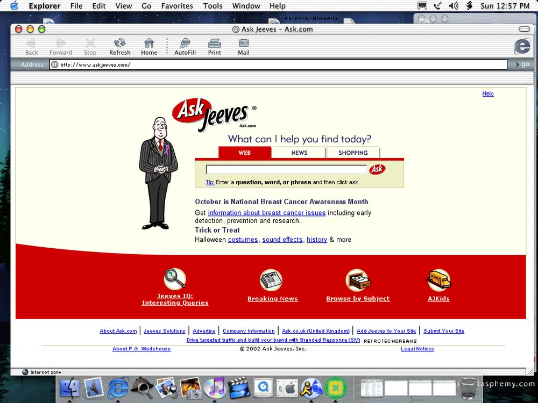Viewport: 538px width, 403px height.
Task: Click the Ask Jeeves search text box
Action: [x=286, y=169]
